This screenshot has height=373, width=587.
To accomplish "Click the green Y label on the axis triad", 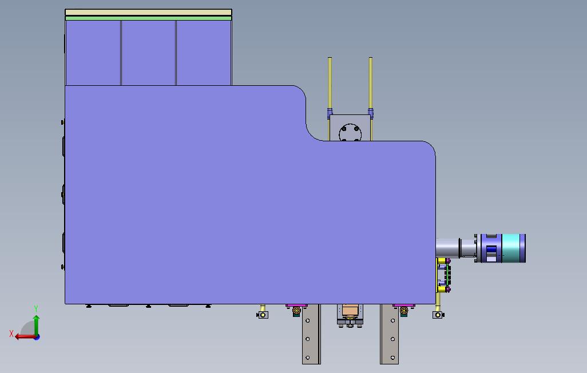I will [36, 308].
